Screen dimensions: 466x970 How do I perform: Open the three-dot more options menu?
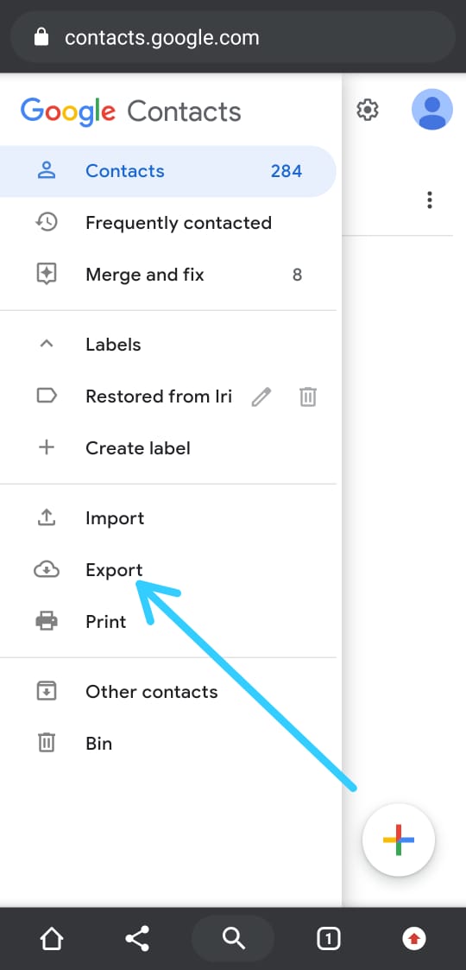(x=430, y=200)
